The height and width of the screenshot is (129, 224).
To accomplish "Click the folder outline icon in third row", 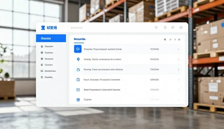I will [x=78, y=70].
